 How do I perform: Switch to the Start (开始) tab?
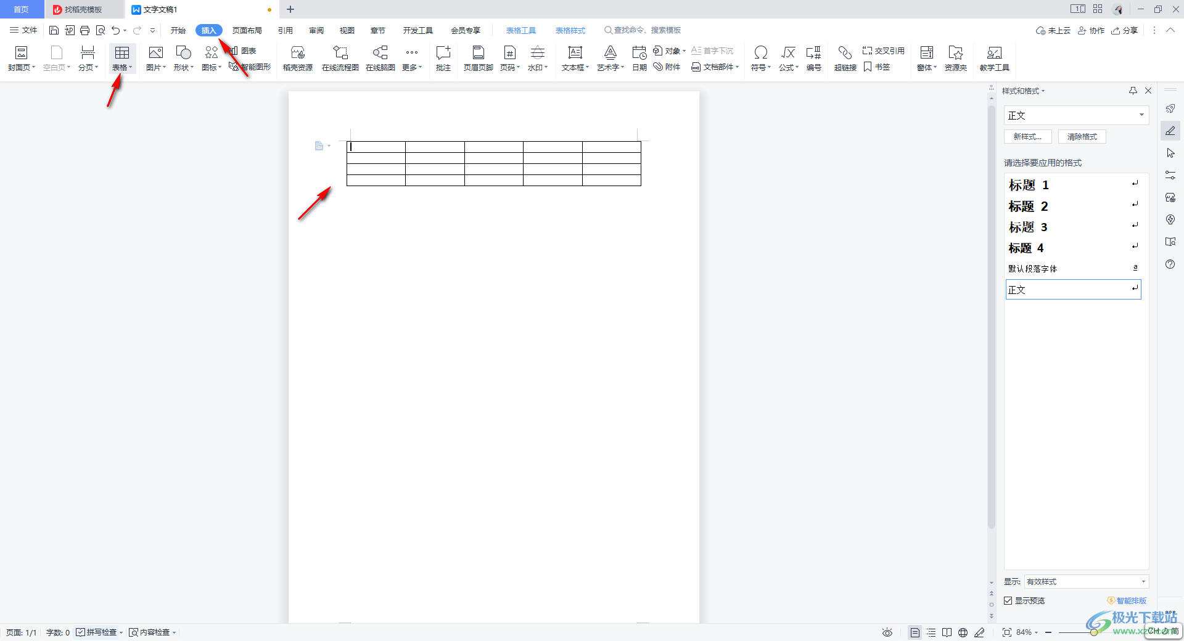(178, 30)
